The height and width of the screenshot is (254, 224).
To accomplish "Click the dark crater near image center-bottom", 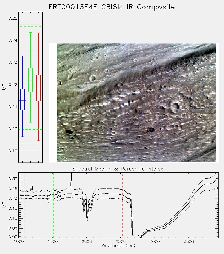I will click(152, 130).
